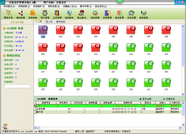Open 系统设置 system settings

pyautogui.click(x=132, y=14)
